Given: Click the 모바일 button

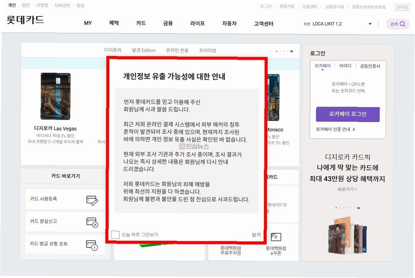Looking at the screenshot, I should pos(402,7).
